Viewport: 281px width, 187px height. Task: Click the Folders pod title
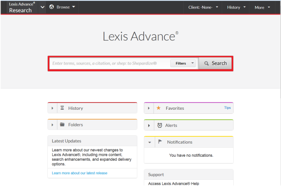pos(76,125)
